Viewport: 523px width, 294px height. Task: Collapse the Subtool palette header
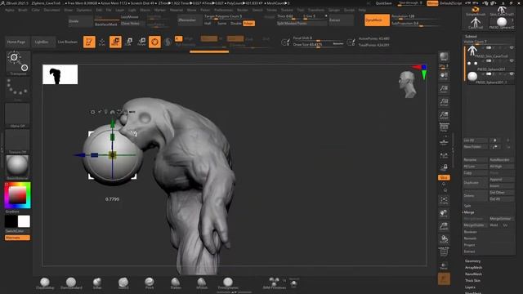(471, 36)
